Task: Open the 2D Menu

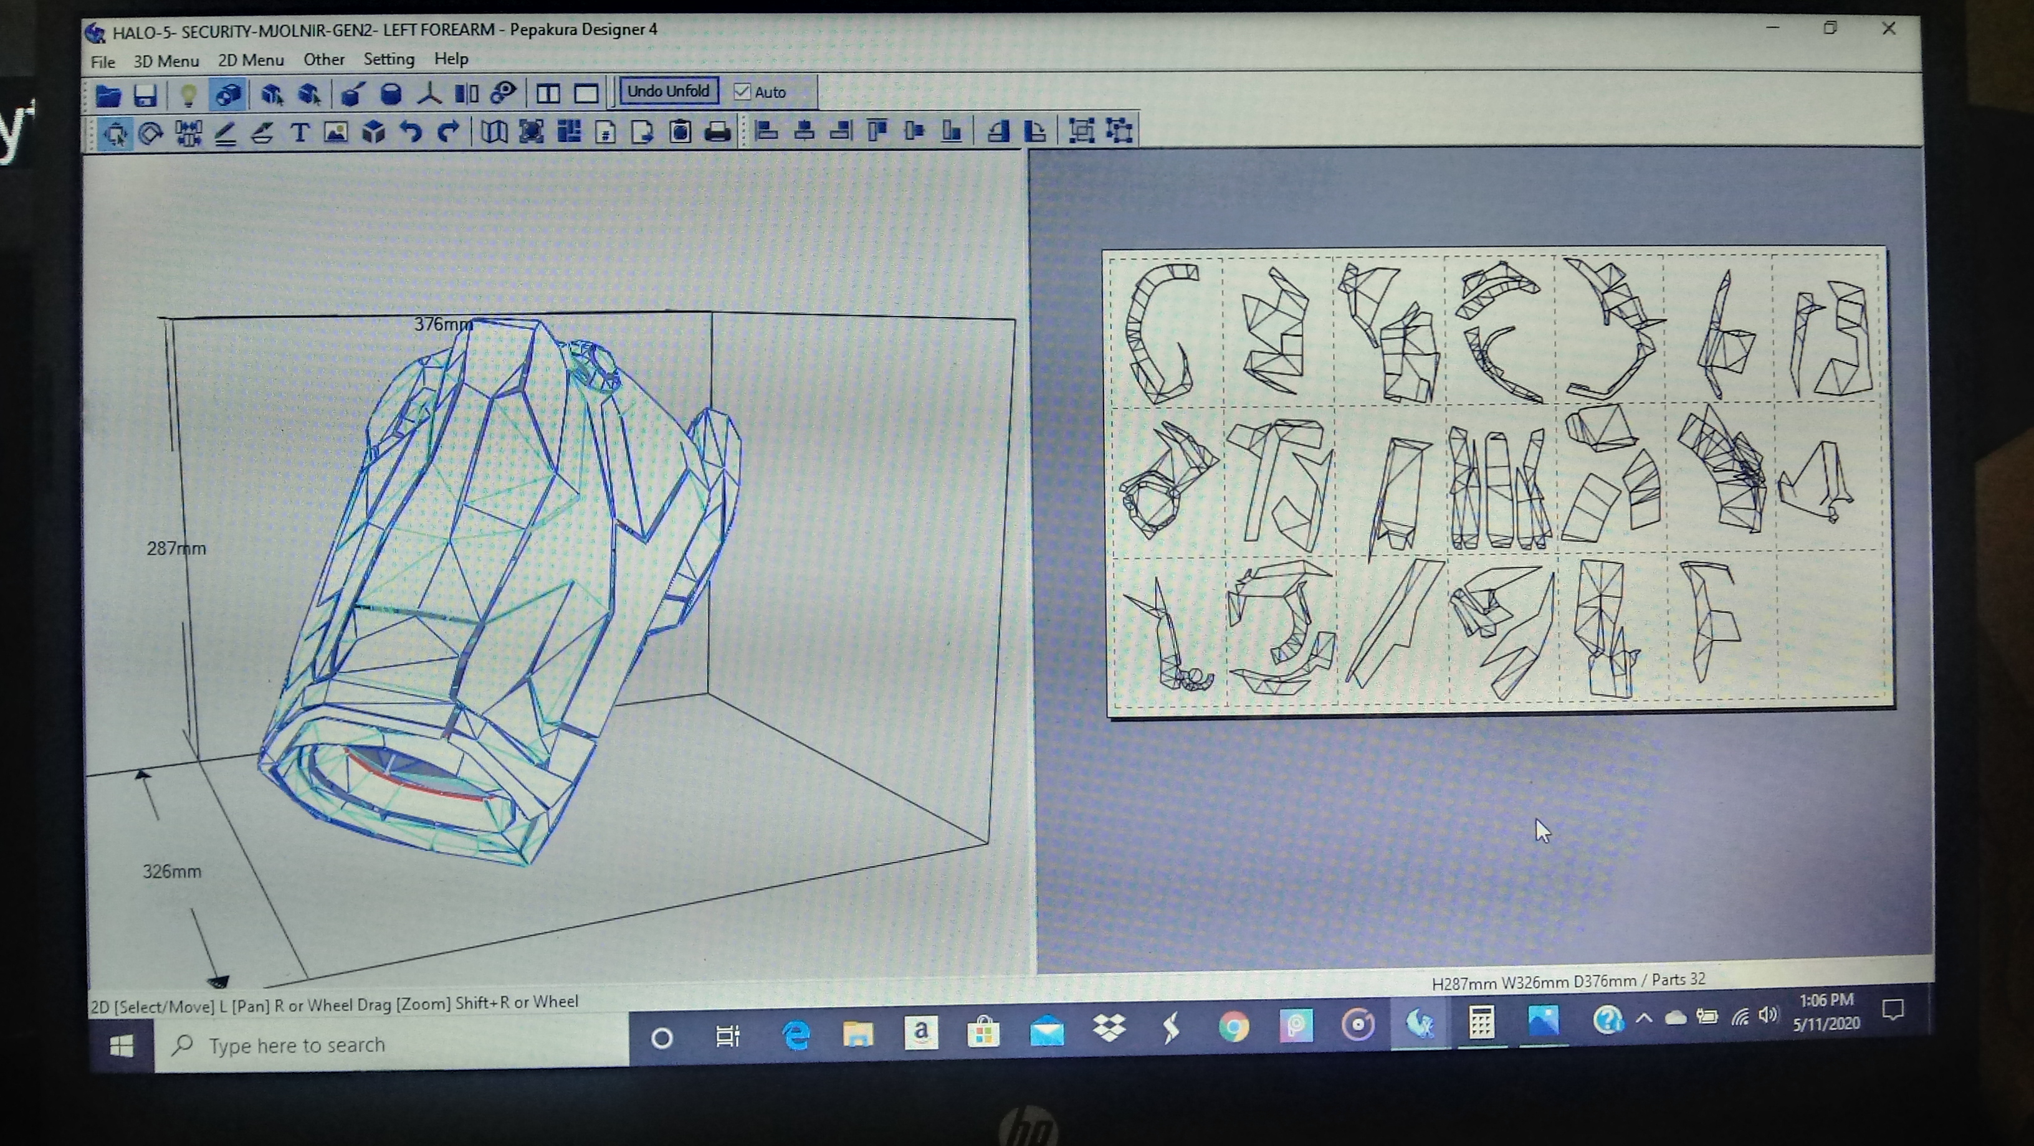Action: click(251, 60)
